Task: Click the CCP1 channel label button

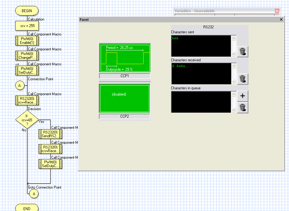Action: point(125,76)
